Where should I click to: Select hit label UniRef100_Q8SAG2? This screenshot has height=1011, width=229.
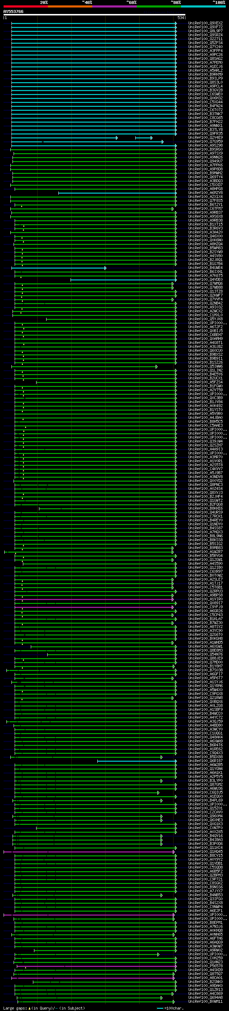(205, 58)
